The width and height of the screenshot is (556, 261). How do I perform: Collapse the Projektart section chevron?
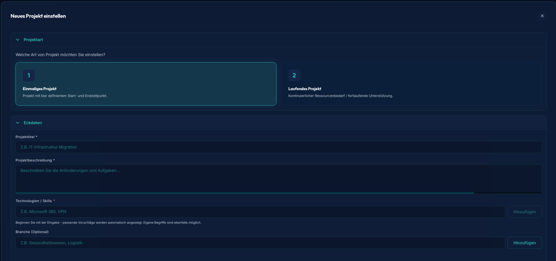click(x=18, y=40)
